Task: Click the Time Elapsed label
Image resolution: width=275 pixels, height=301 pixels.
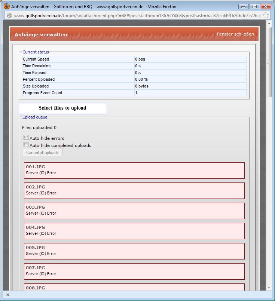Action: pyautogui.click(x=34, y=73)
